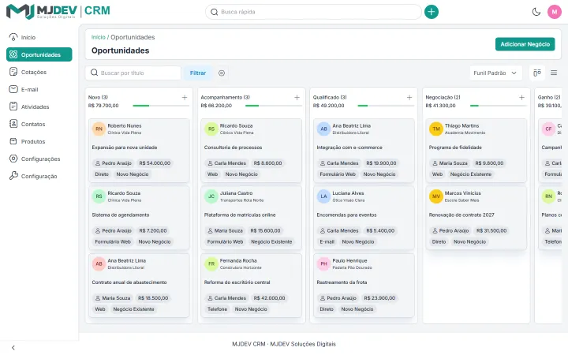Add a deal in Acompanhamento column
Viewport: 568px width, 355px height.
point(297,98)
